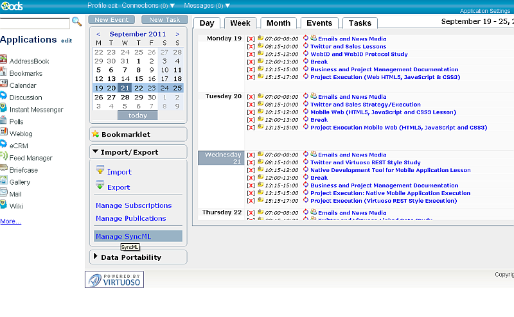This screenshot has height=317, width=514.
Task: Delete Monday's Break event using [x]
Action: point(251,62)
